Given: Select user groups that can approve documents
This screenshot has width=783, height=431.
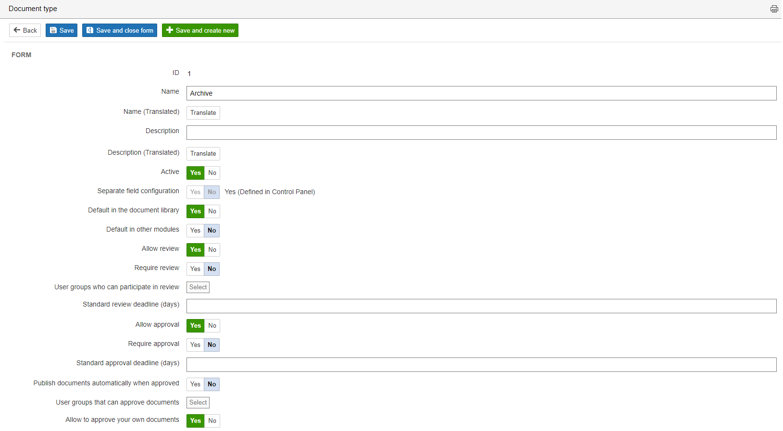Looking at the screenshot, I should coord(198,403).
